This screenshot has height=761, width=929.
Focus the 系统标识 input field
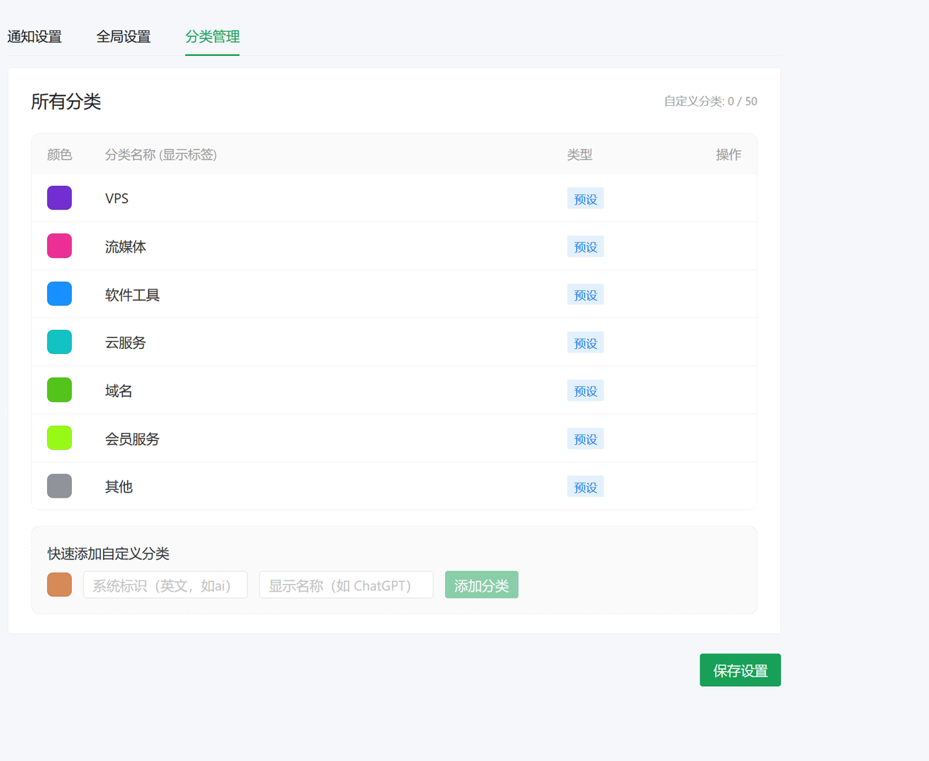[x=165, y=585]
